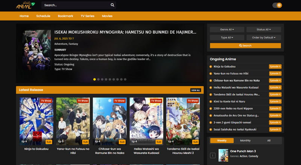Open Episode 5 of Yano-kun no Futsuu no Hibi

pos(275,73)
